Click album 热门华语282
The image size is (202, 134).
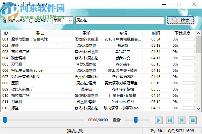(x=123, y=77)
